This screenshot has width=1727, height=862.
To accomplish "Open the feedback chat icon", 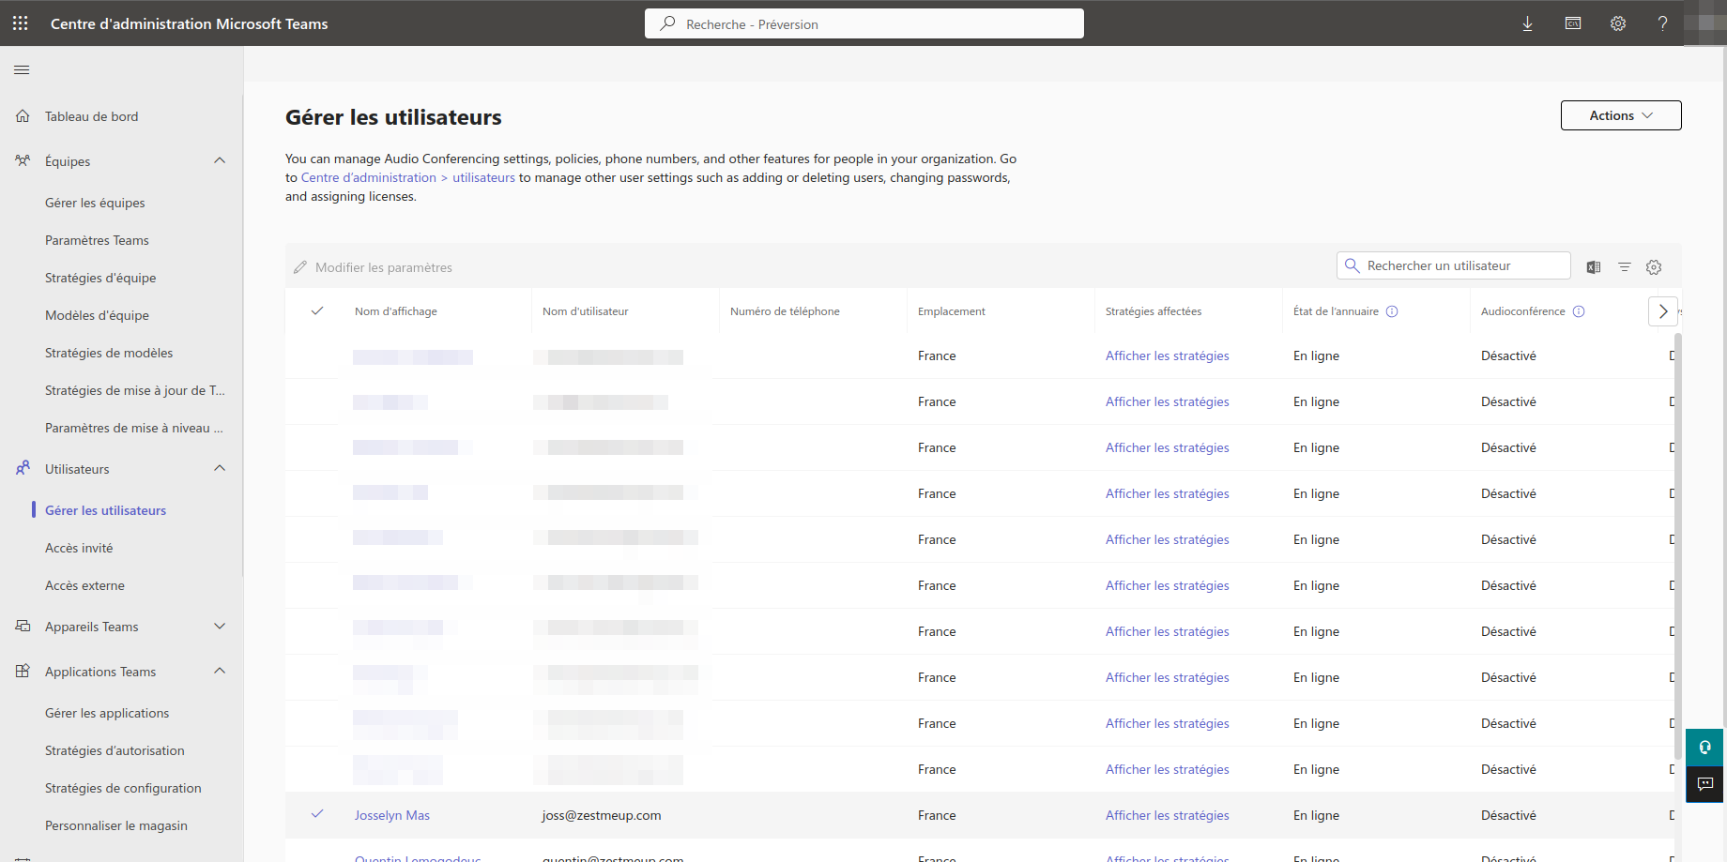I will [x=1704, y=784].
